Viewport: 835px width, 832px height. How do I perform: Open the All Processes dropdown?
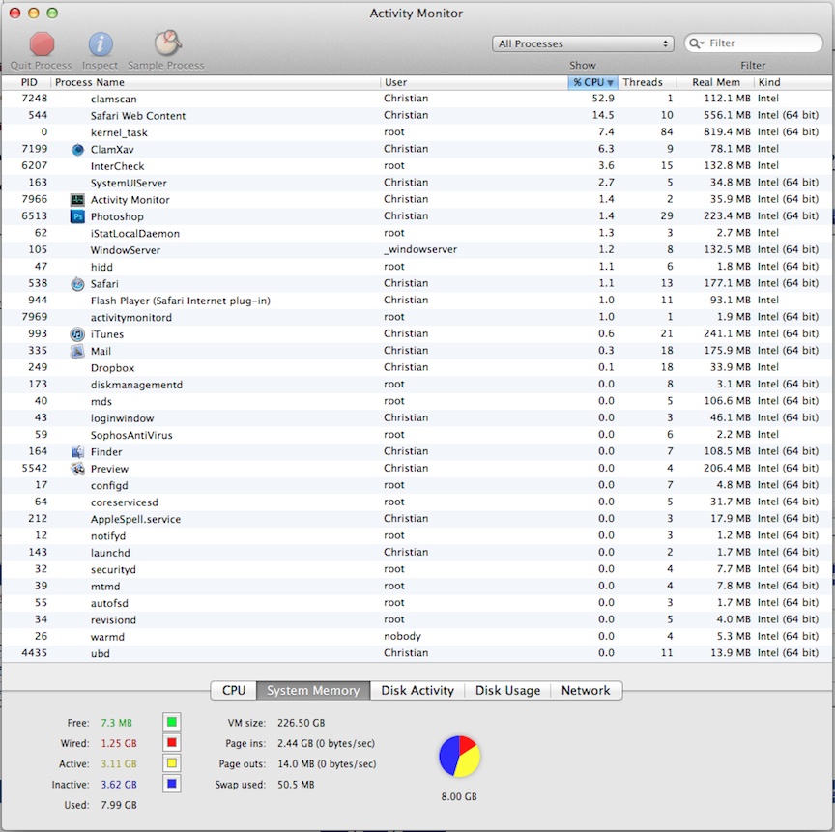tap(583, 43)
